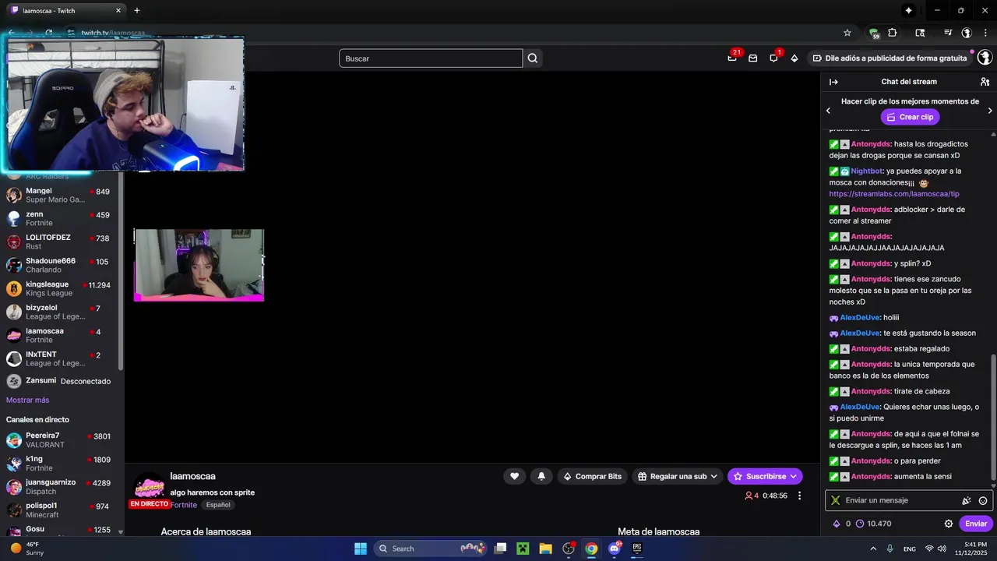The image size is (997, 561).
Task: Open Chrome three-dot menu
Action: pyautogui.click(x=985, y=33)
